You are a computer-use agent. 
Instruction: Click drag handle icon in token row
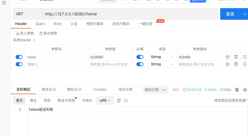(x=245, y=57)
